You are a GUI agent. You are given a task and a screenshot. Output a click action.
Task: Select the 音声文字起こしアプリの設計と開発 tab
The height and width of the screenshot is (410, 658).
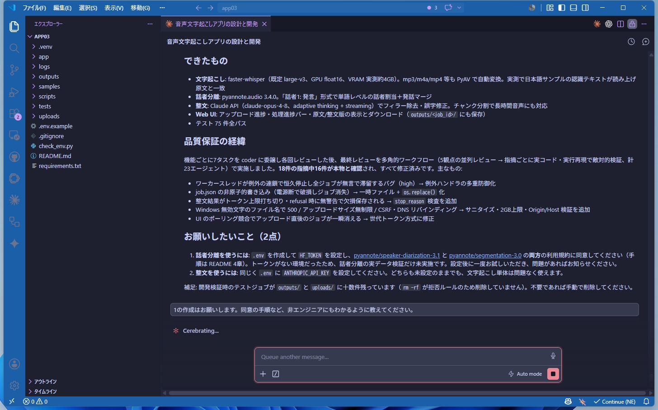tap(216, 24)
